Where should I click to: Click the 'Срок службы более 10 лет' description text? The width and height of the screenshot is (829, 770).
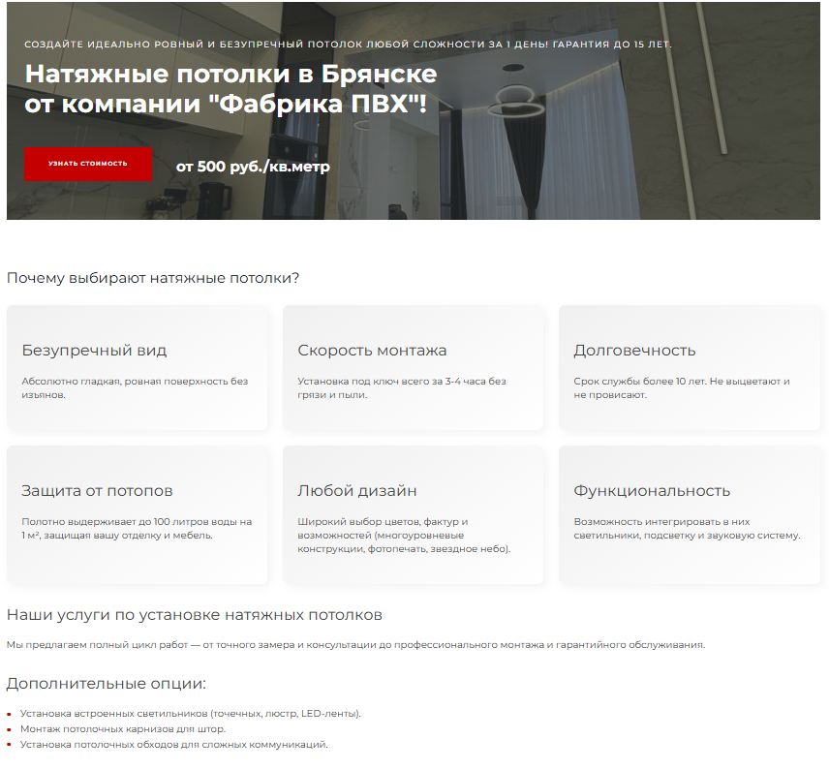681,388
